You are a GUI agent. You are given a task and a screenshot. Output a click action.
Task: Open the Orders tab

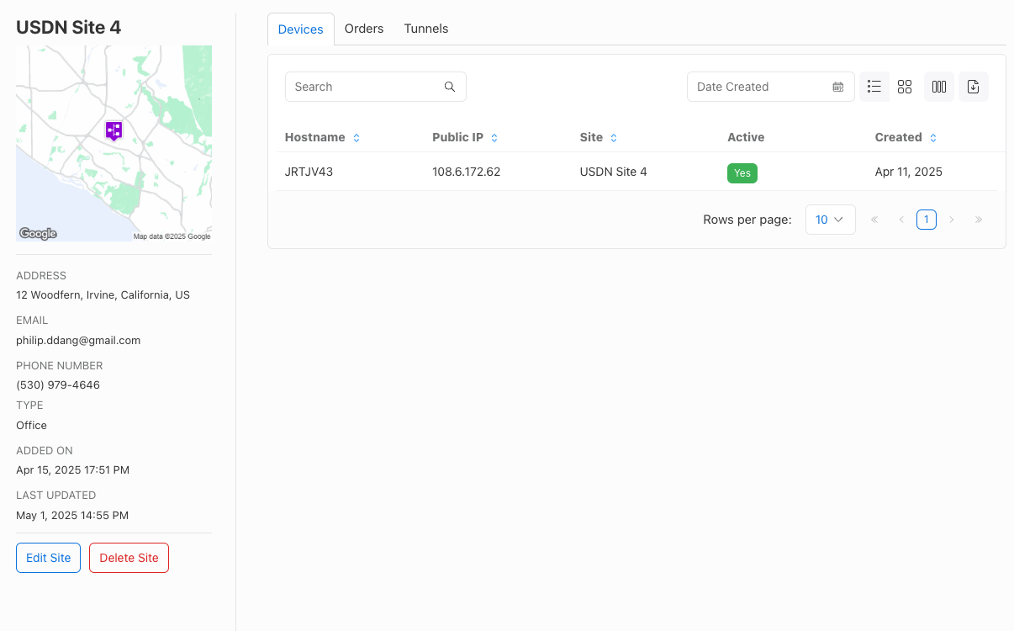pyautogui.click(x=364, y=29)
